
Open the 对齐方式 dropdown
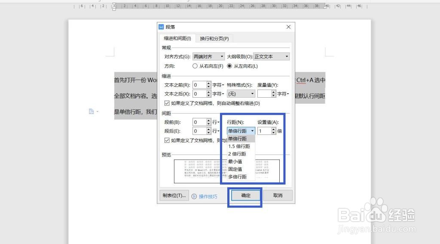point(208,56)
